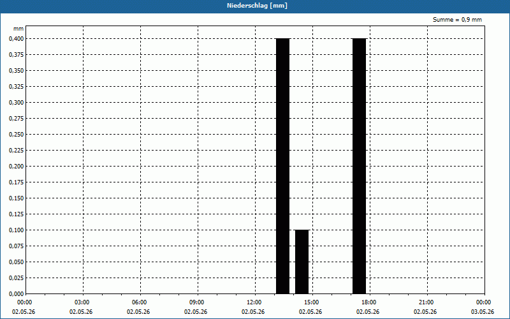
Task: Click the mm unit label above the y-axis
Action: (x=18, y=29)
